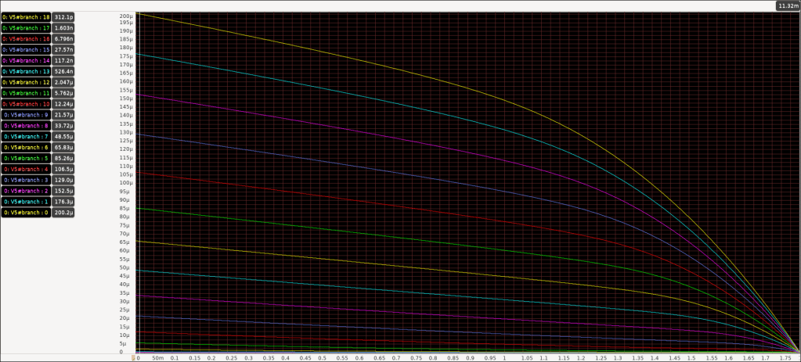Click the 312.1p value readout

64,16
